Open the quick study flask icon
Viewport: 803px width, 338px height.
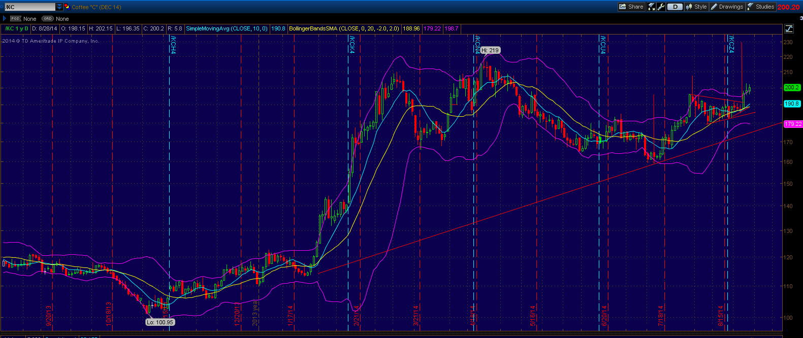coord(652,7)
